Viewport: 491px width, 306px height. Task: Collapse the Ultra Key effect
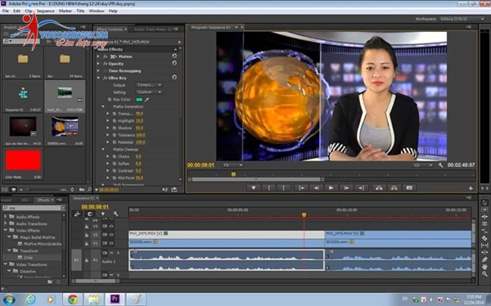[x=98, y=78]
